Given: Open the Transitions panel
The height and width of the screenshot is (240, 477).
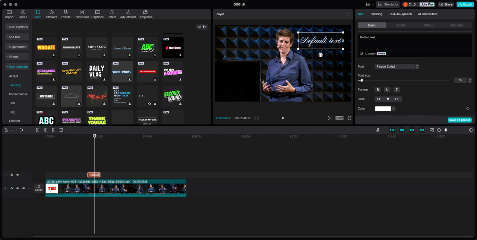Looking at the screenshot, I should pos(82,15).
